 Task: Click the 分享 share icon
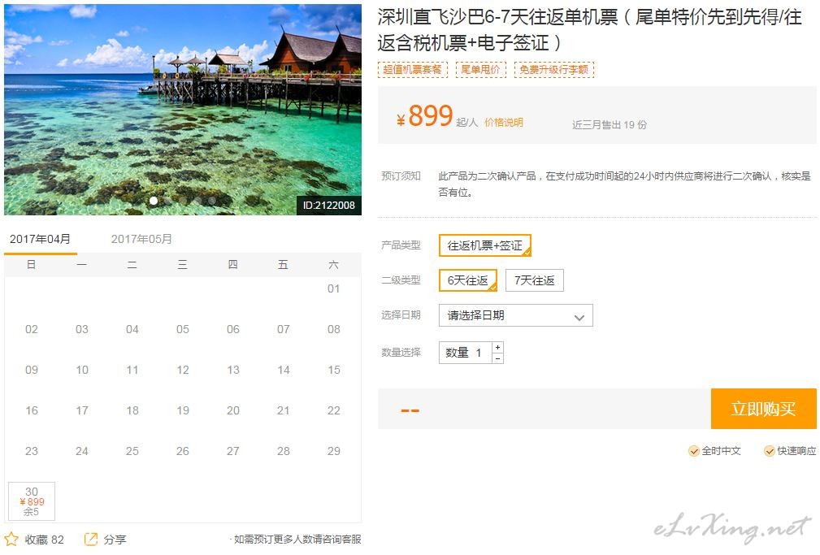[x=91, y=540]
